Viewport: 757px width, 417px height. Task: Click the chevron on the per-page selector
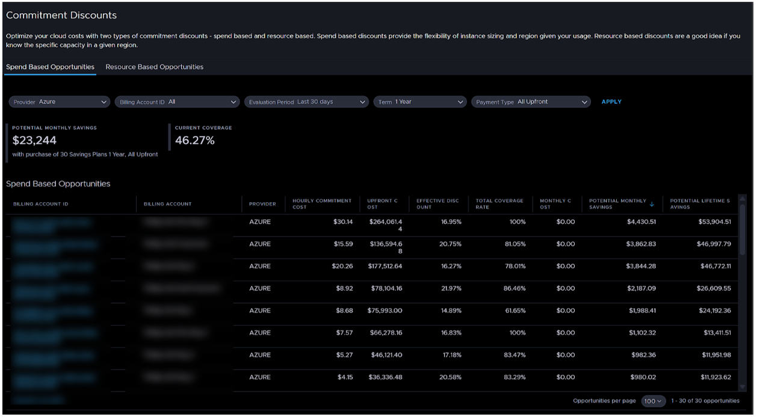tap(659, 401)
